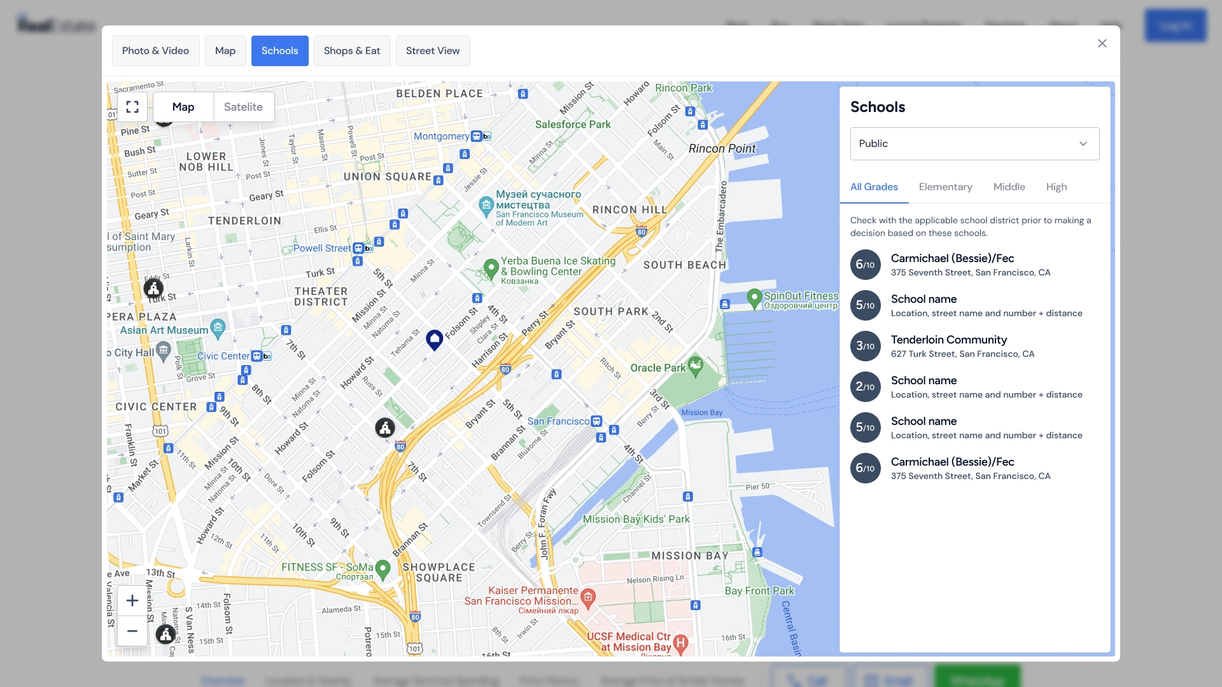
Task: Zoom in on the map
Action: pos(132,600)
